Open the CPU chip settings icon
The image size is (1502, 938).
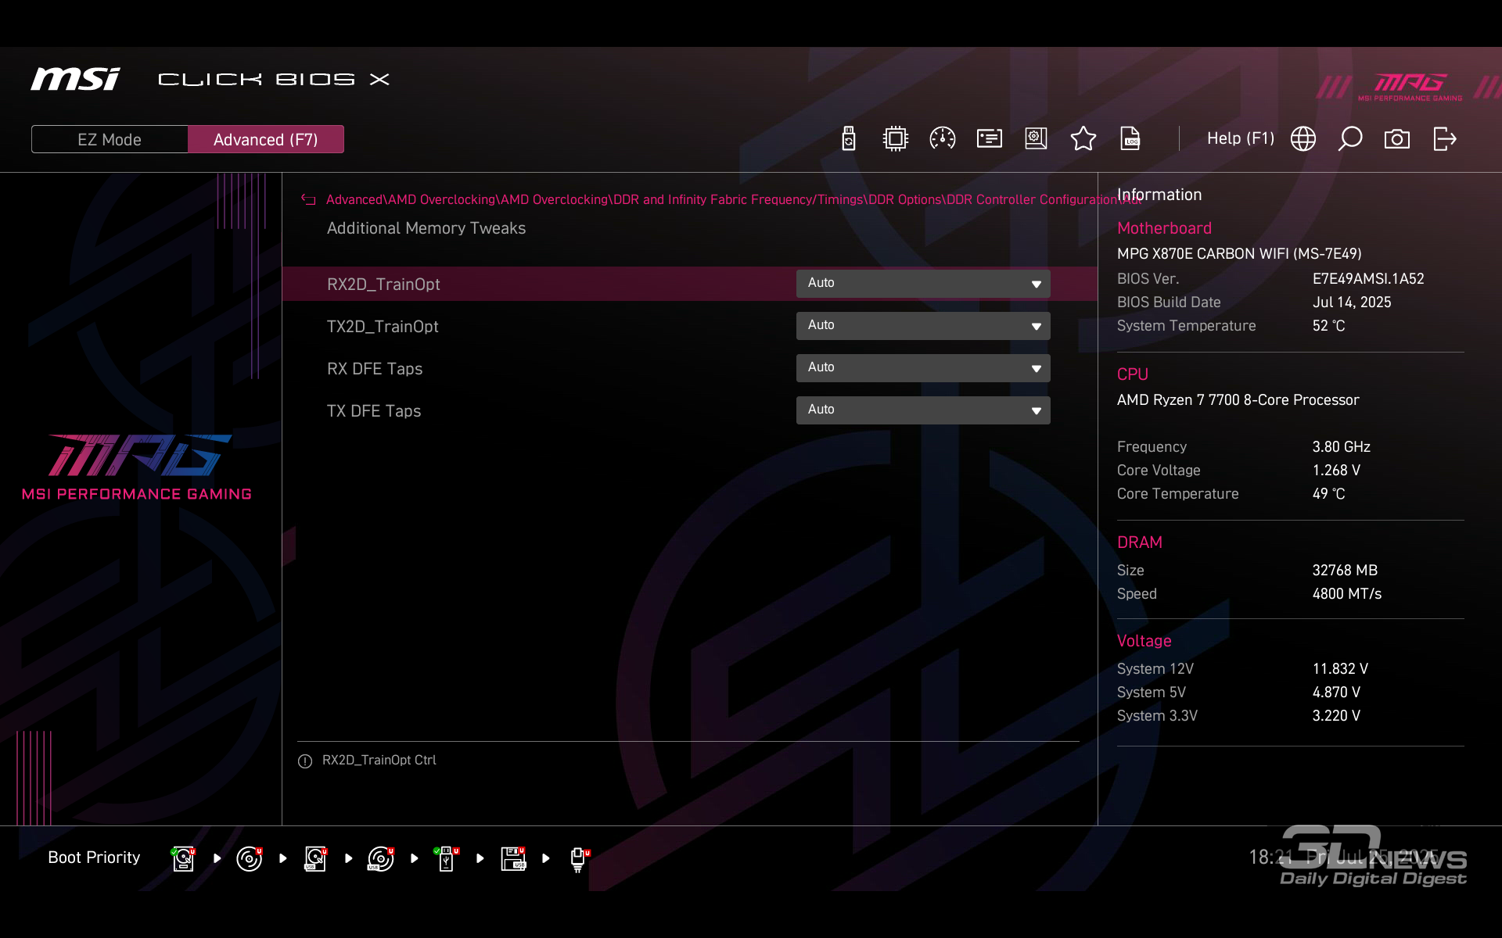pyautogui.click(x=896, y=139)
